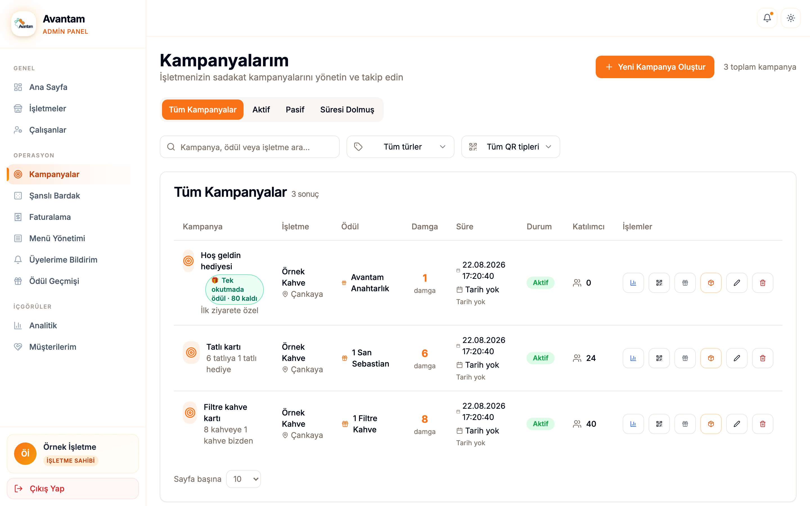Click target icon of Filtre kahve kartı row
Viewport: 810px width, 506px height.
190,413
